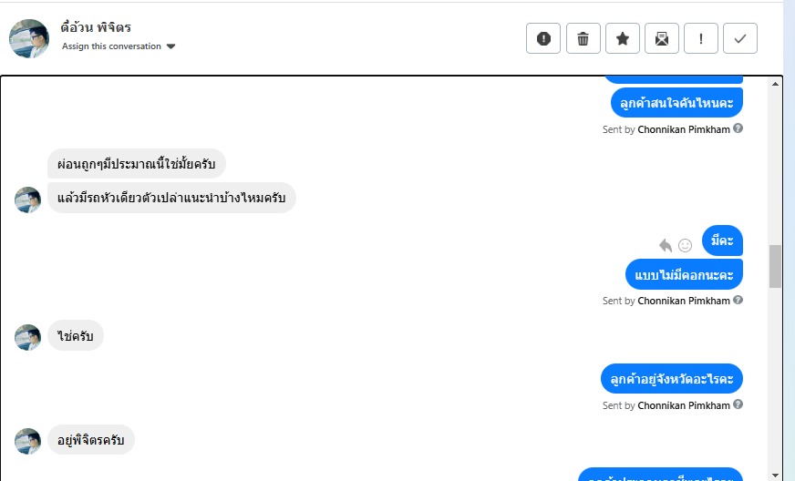Click help icon below ลูกค้าอยู่จังหวัดอะไรคะ message

tap(738, 404)
